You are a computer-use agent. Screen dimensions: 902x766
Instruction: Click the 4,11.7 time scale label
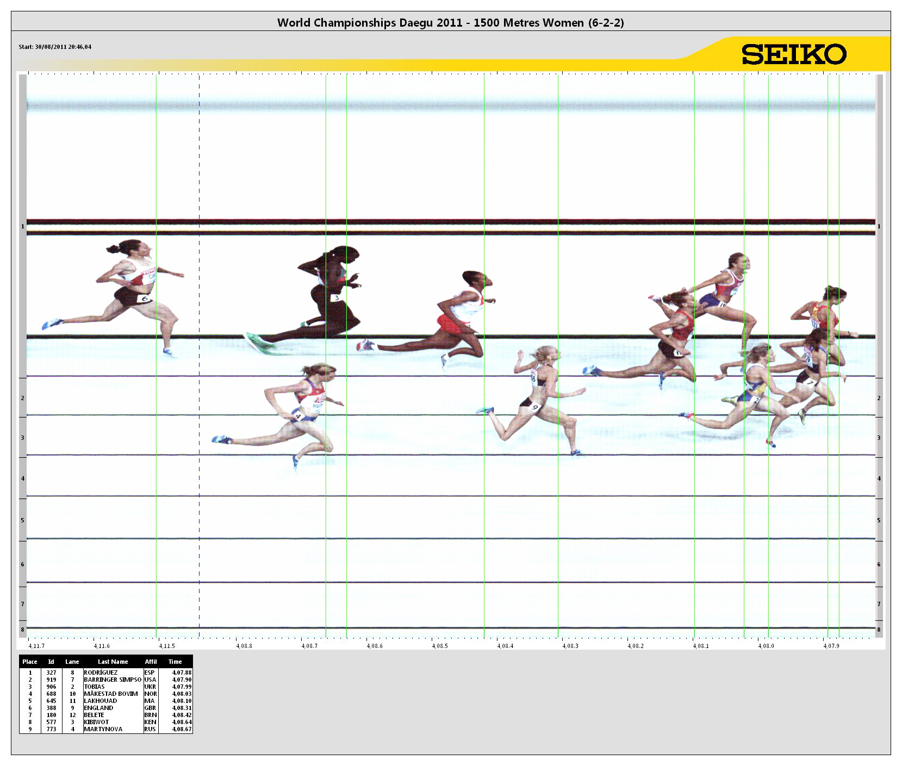[36, 646]
